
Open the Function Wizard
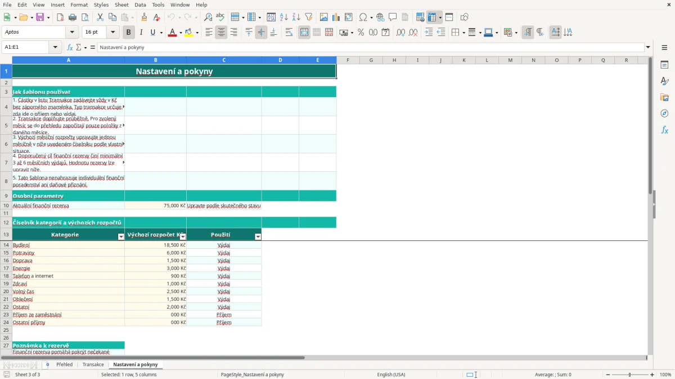point(70,48)
